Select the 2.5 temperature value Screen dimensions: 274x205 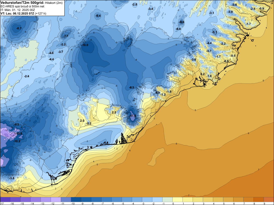114,112
